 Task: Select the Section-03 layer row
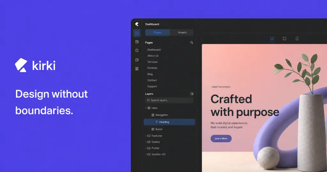tap(169, 154)
